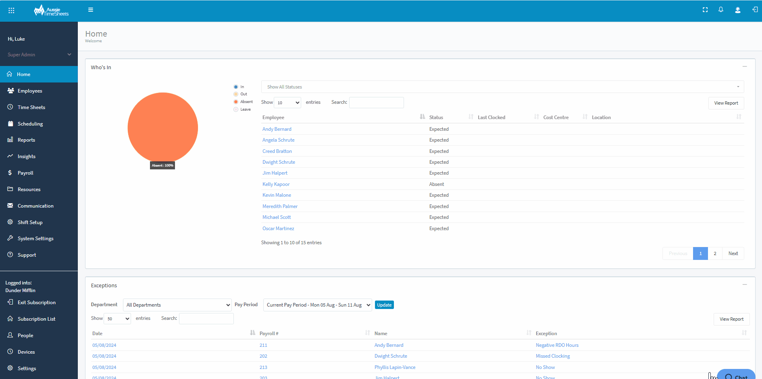The image size is (762, 379).
Task: Toggle the In legend marker
Action: pyautogui.click(x=236, y=87)
